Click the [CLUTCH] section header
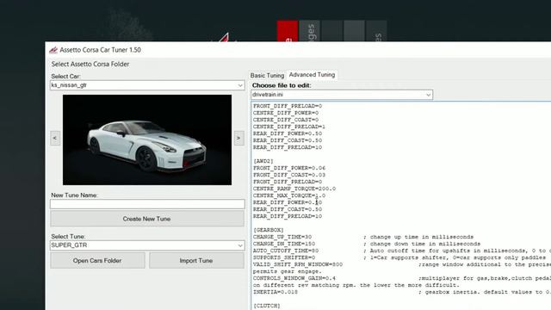 pos(267,306)
